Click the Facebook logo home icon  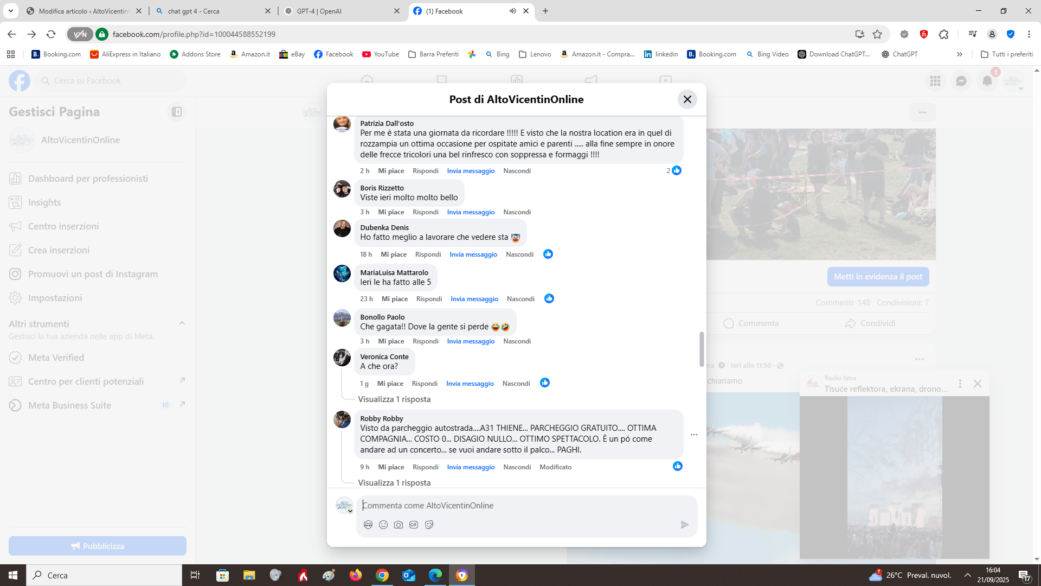20,81
